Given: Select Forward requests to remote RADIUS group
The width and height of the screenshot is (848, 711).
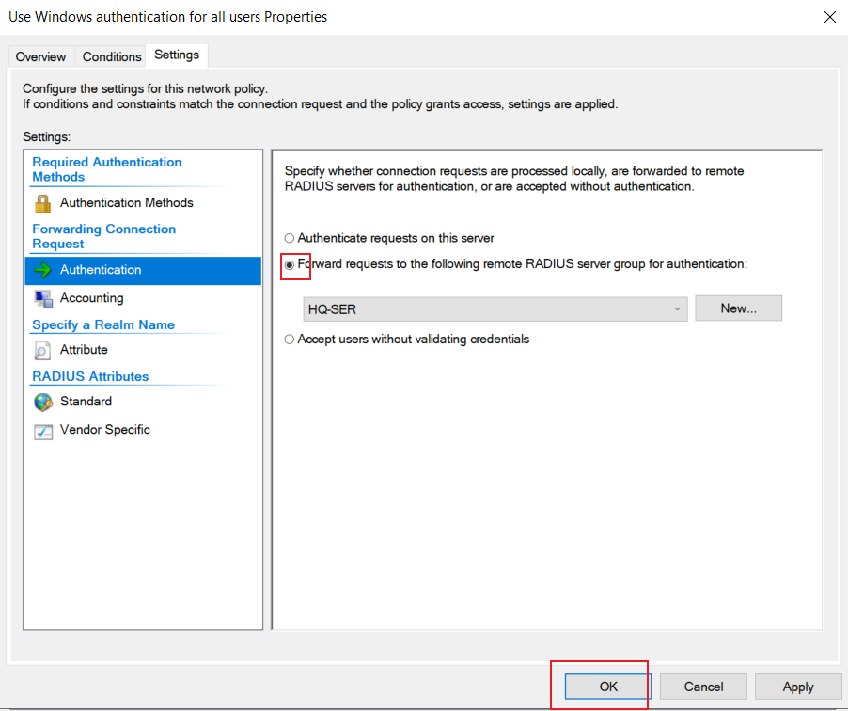Looking at the screenshot, I should click(290, 264).
